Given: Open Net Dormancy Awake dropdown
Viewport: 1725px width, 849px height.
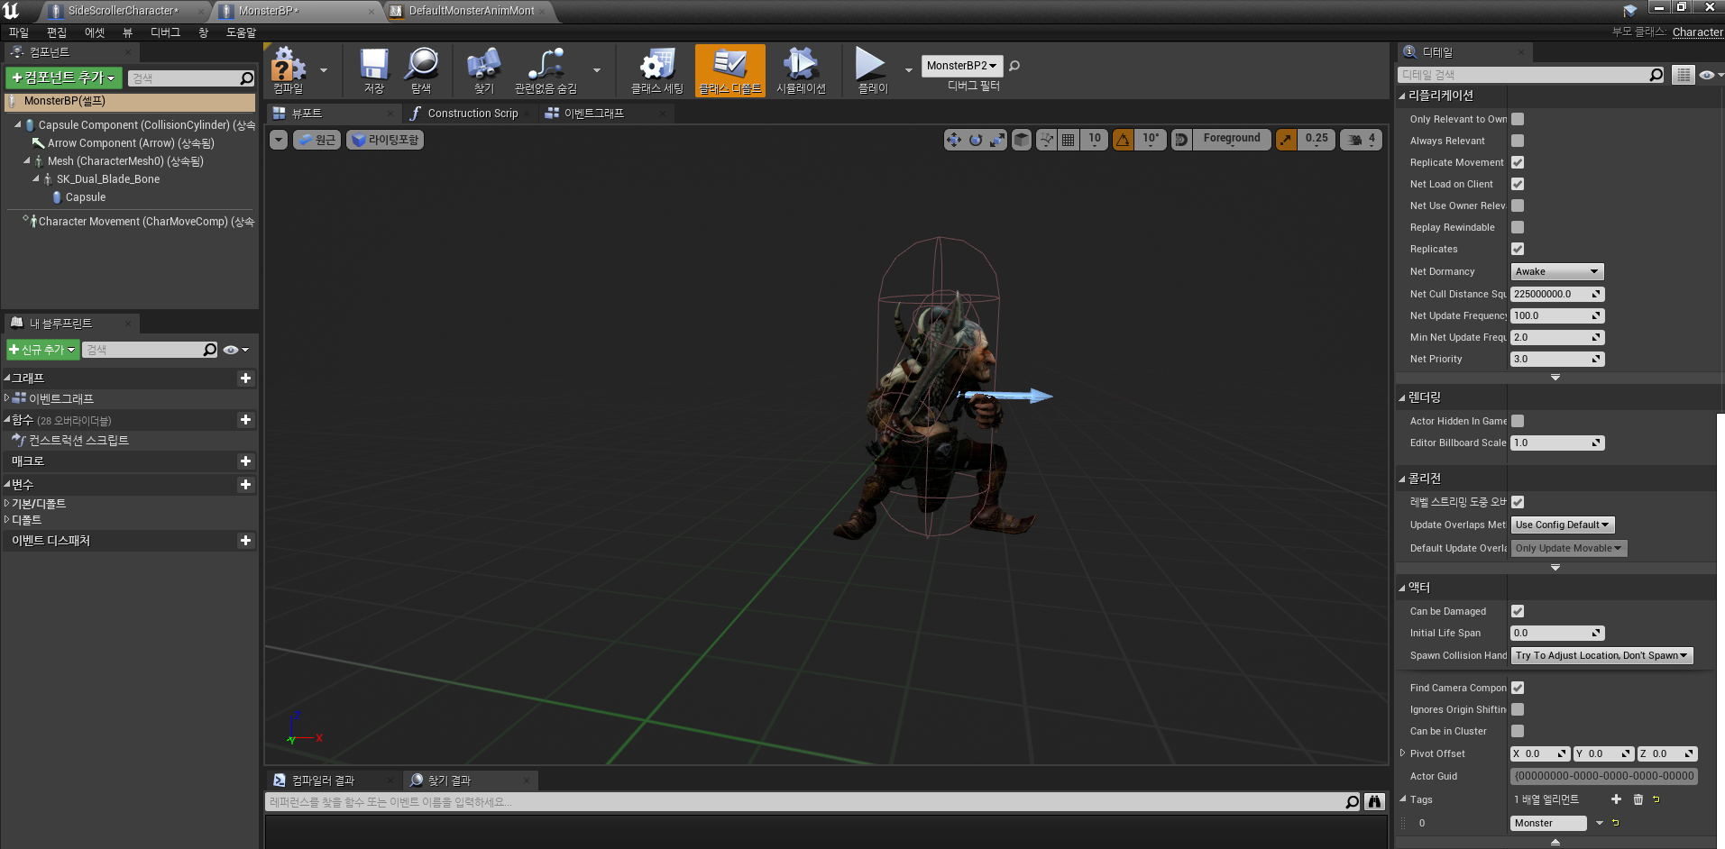Looking at the screenshot, I should tap(1557, 271).
